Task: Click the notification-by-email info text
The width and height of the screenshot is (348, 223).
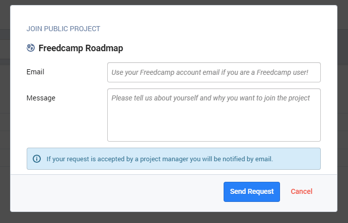Action: click(160, 159)
